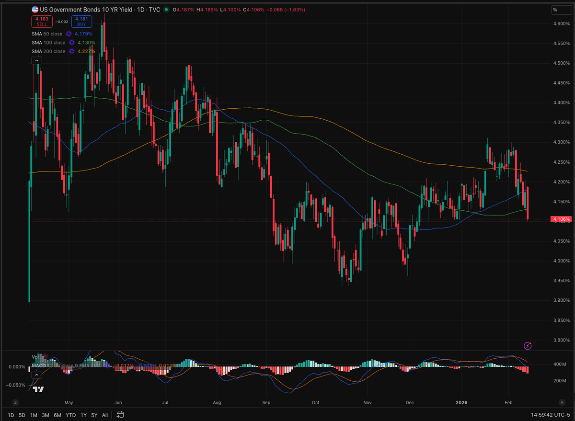Click the 4.130% SMA 100 value
Image resolution: width=575 pixels, height=421 pixels.
click(x=86, y=43)
